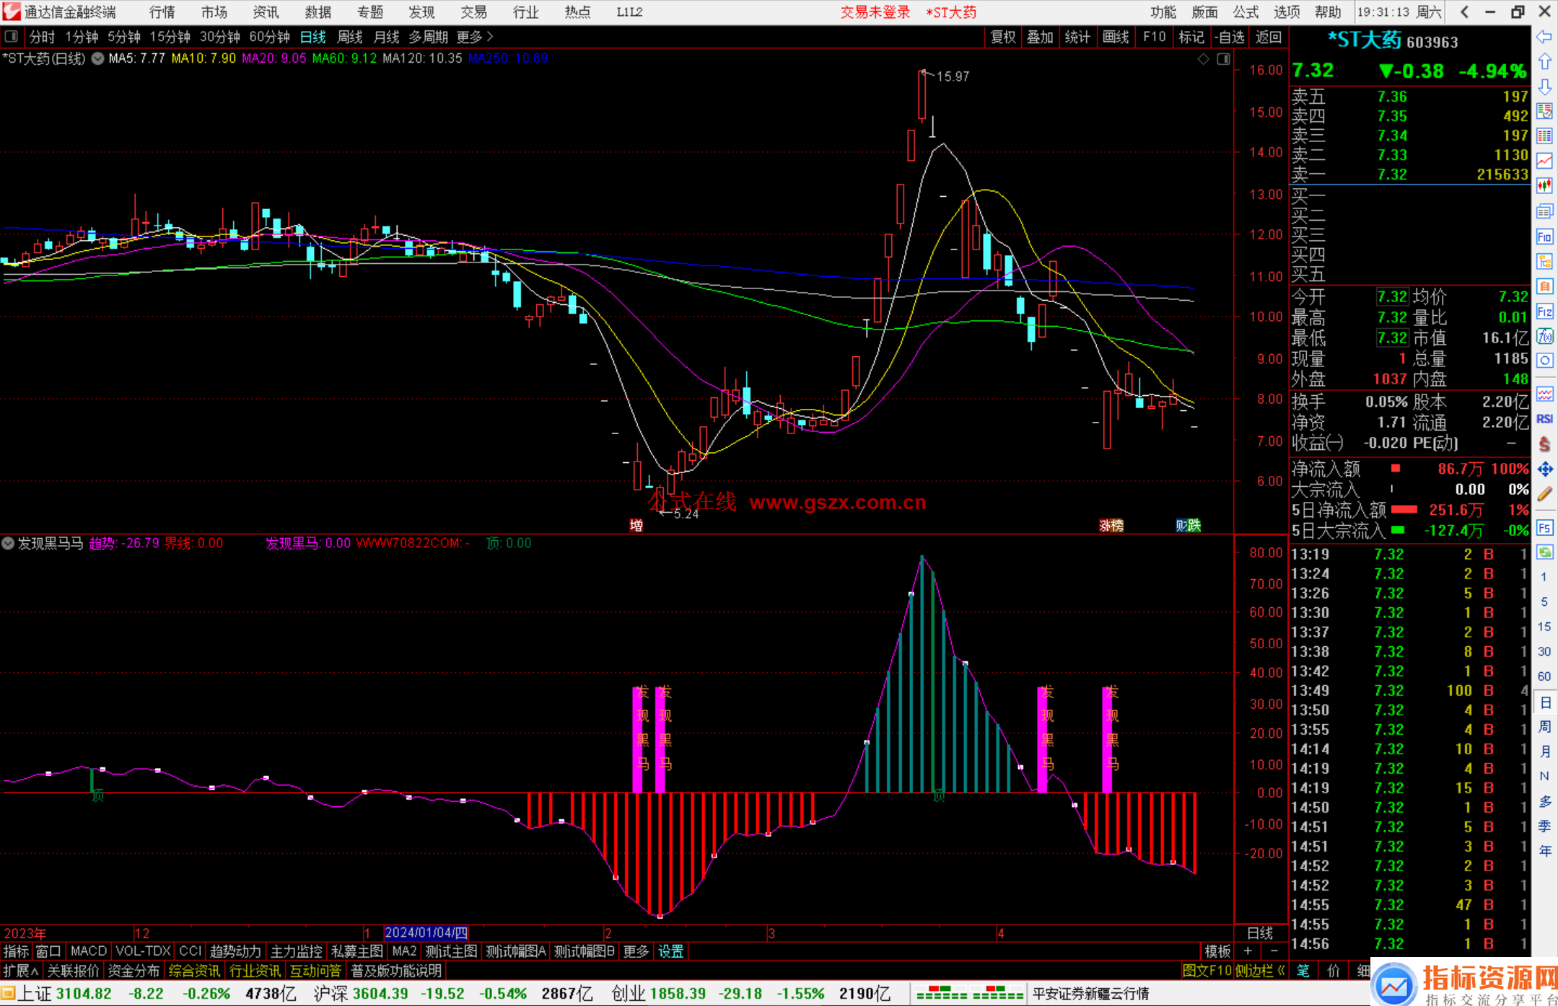Screen dimensions: 1558x1006
Task: Click the 上证 index value in status bar
Action: pyautogui.click(x=84, y=994)
